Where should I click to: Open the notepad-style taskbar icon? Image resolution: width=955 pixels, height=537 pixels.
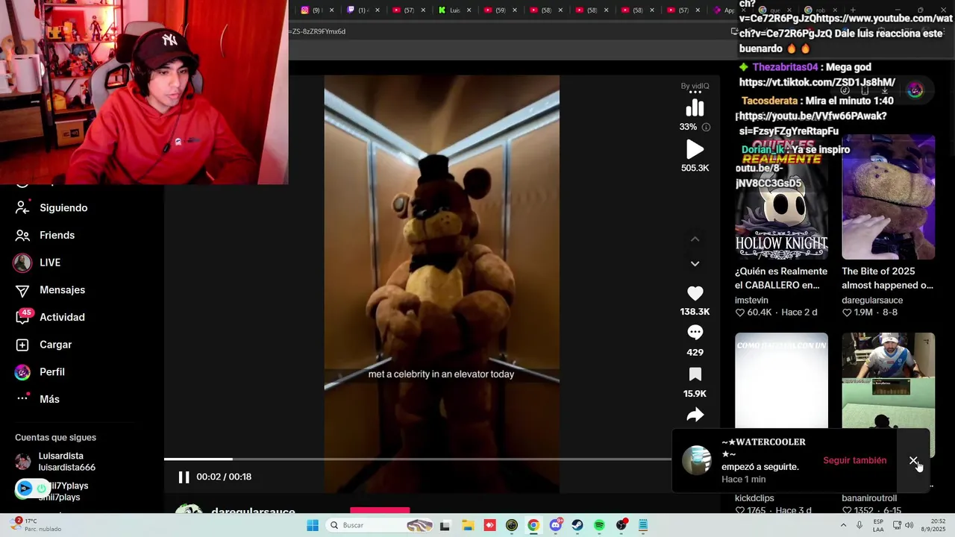click(643, 525)
